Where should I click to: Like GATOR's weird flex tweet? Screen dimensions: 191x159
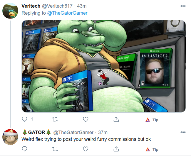pos(86,149)
